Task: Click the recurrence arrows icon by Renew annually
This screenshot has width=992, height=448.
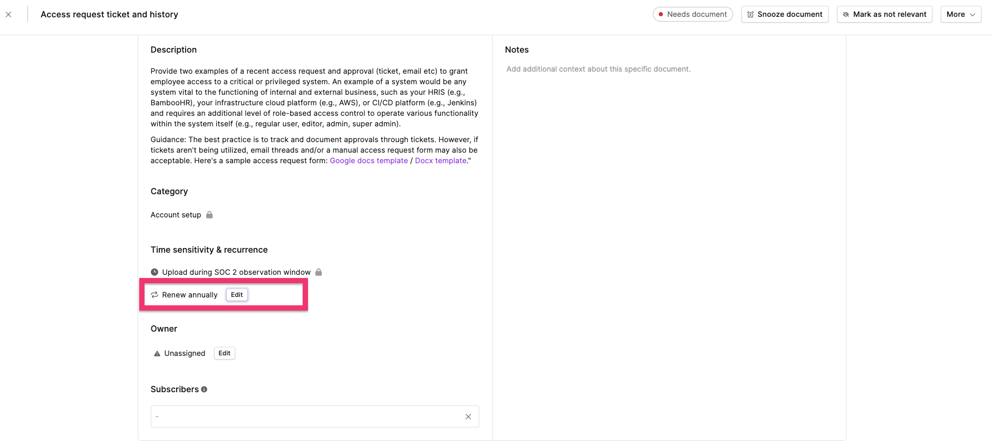Action: pyautogui.click(x=155, y=295)
